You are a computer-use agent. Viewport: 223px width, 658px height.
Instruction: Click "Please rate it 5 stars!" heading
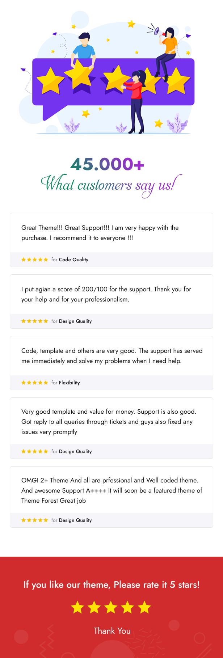pyautogui.click(x=111, y=585)
